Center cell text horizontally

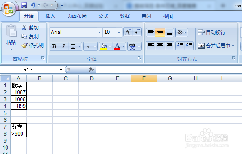point(160,46)
